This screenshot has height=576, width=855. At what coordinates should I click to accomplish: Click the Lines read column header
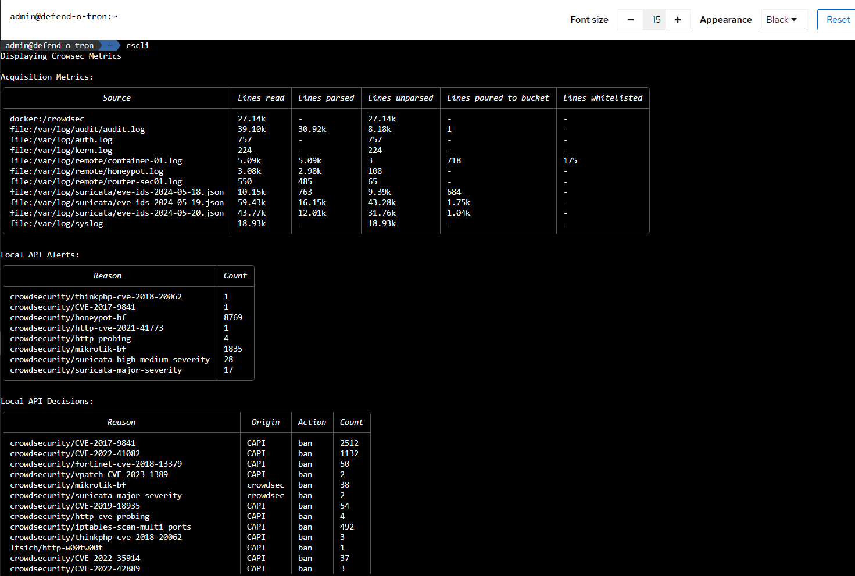pyautogui.click(x=261, y=98)
